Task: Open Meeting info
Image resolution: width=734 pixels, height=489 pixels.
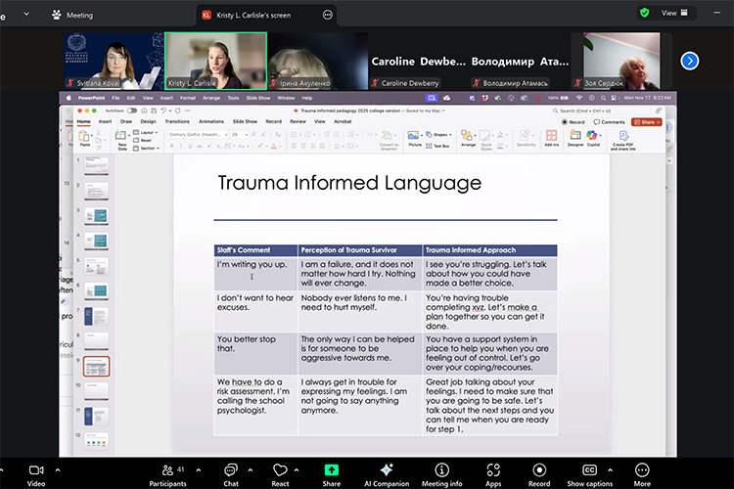Action: point(441,471)
